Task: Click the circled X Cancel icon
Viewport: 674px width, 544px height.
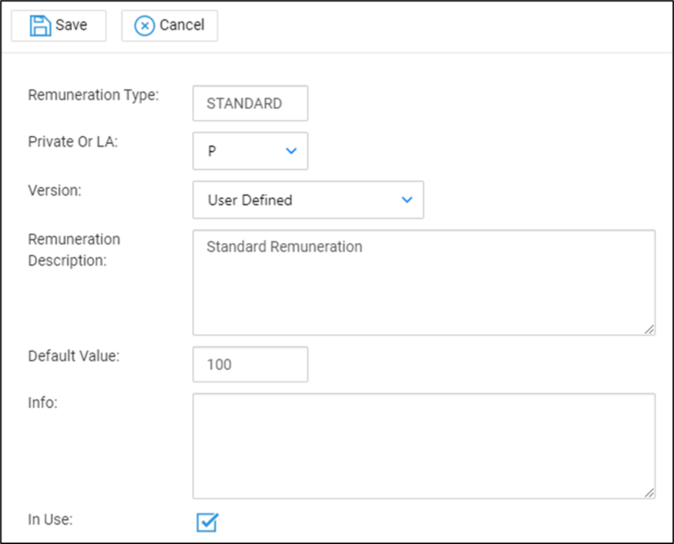Action: [x=144, y=25]
